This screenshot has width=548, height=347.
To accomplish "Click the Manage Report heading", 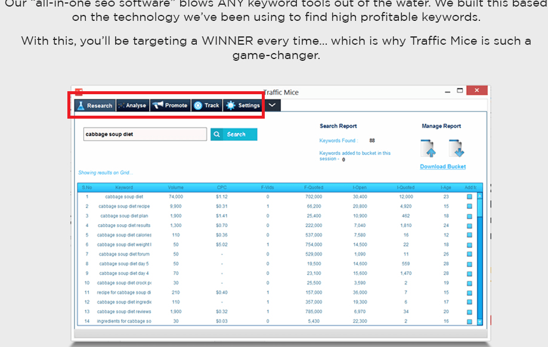I will (x=441, y=126).
